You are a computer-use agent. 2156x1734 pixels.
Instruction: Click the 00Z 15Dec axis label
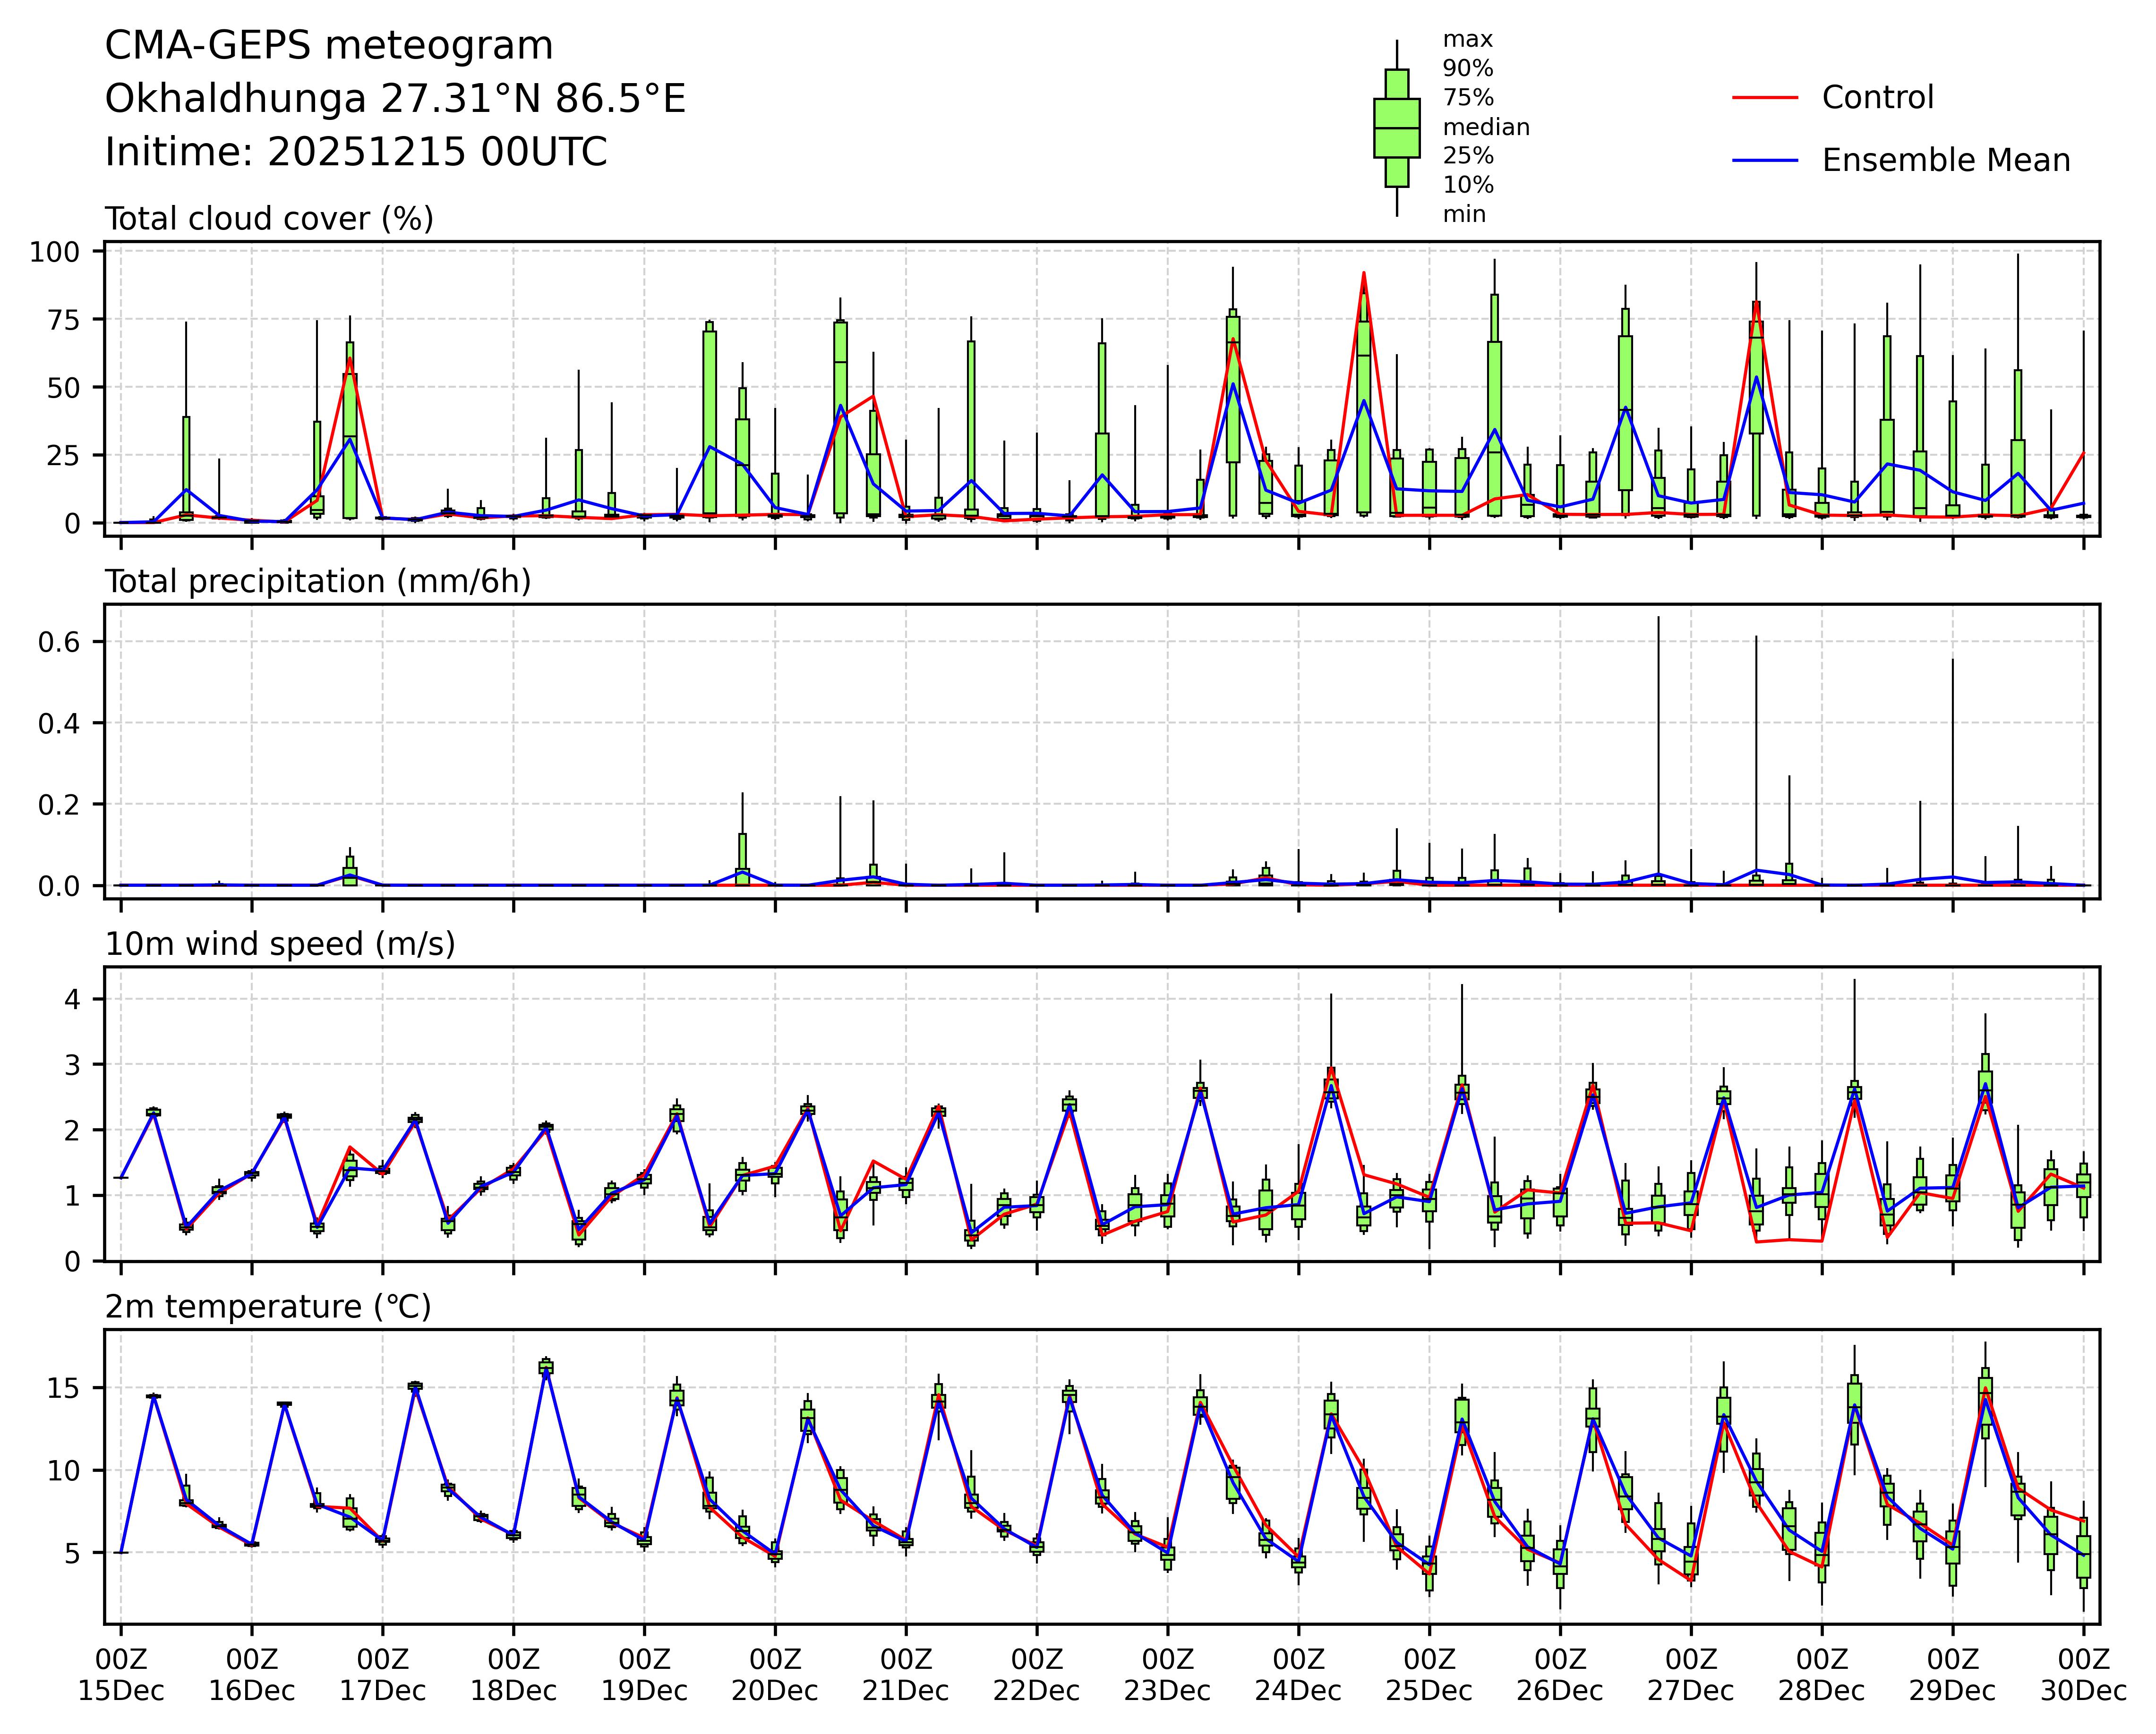(x=121, y=1676)
